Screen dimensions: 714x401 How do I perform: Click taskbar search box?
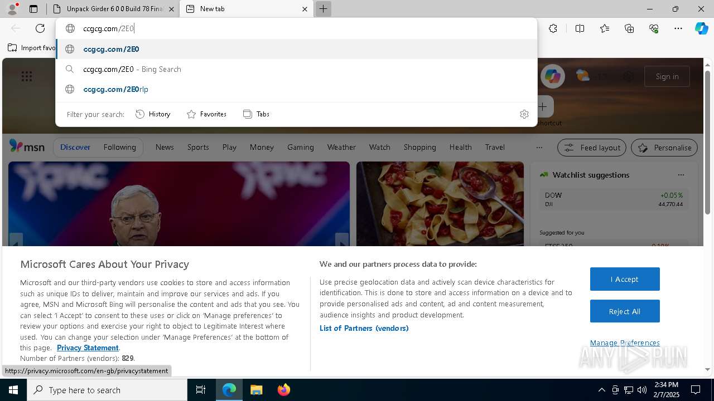[107, 390]
